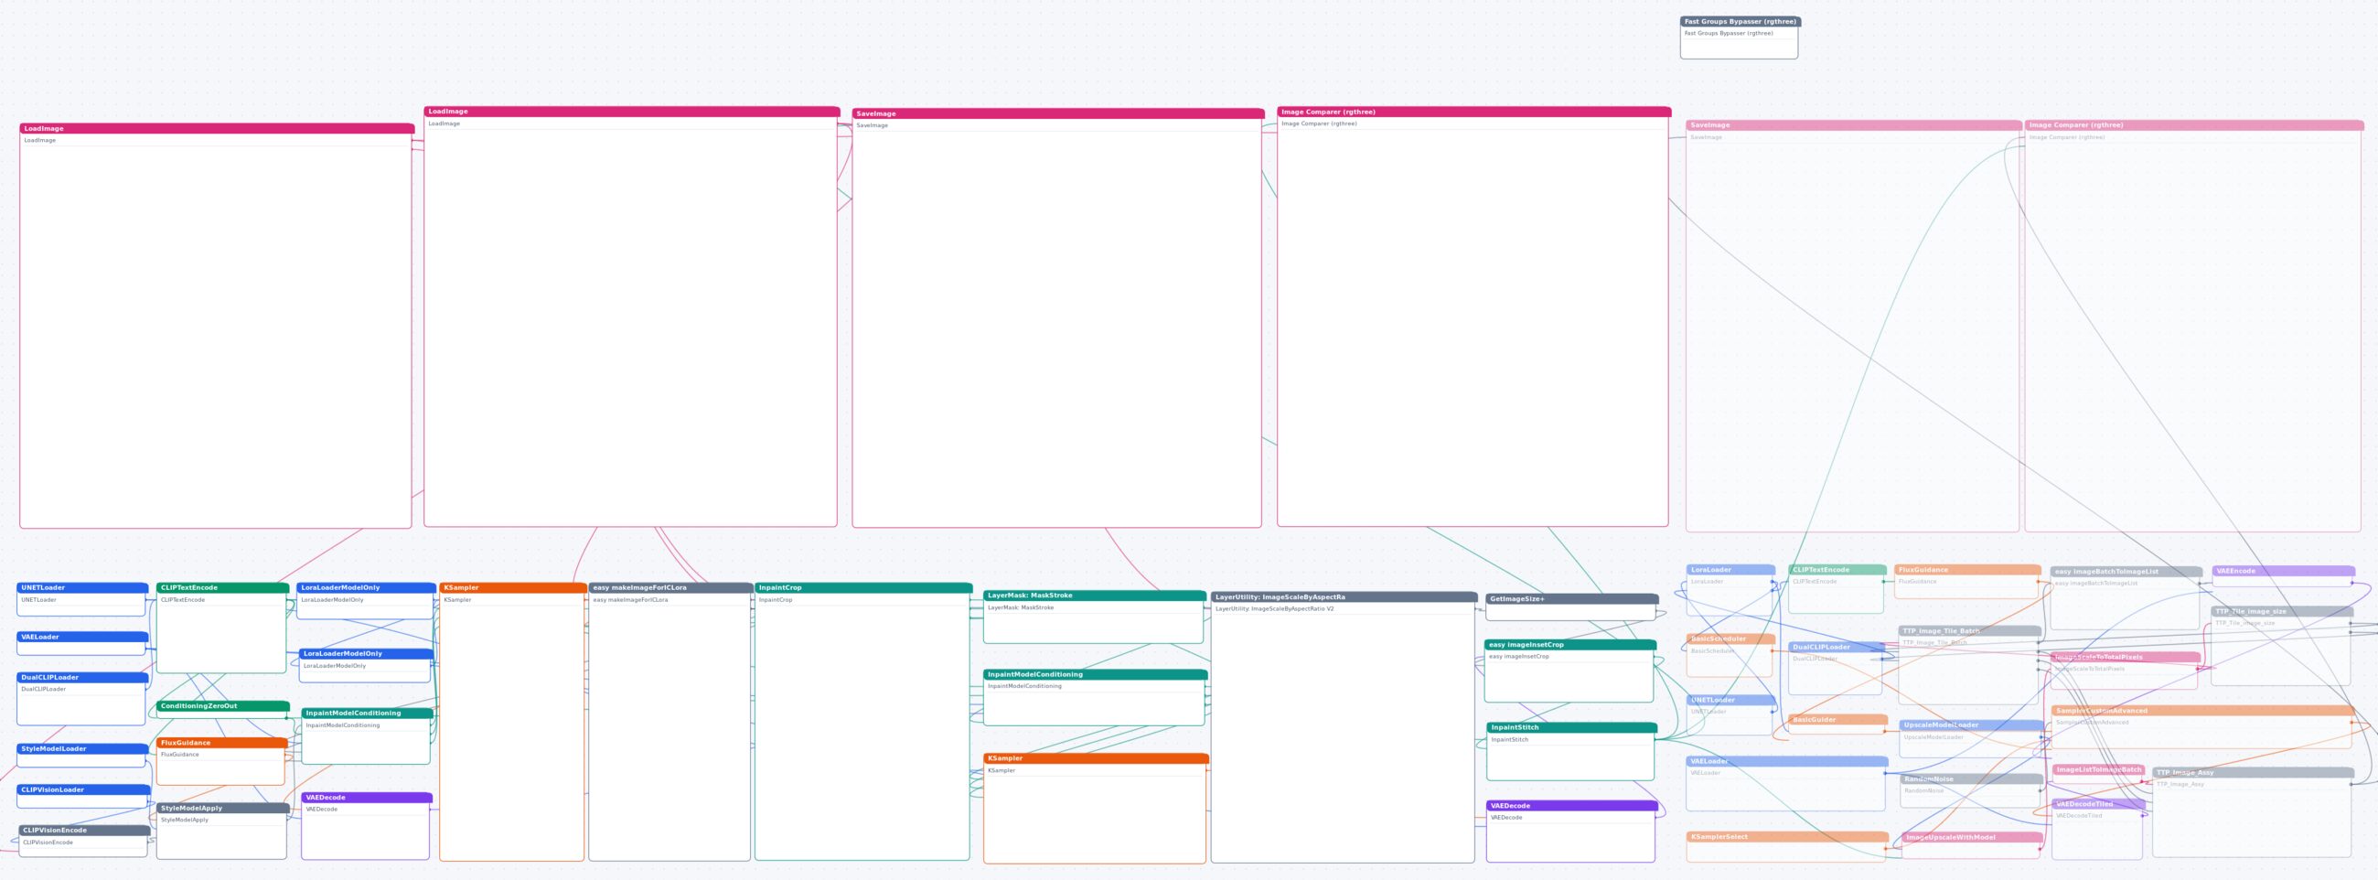Click the easy imageBatchToImageList node header
Viewport: 2378px width, 880px height.
point(2126,572)
